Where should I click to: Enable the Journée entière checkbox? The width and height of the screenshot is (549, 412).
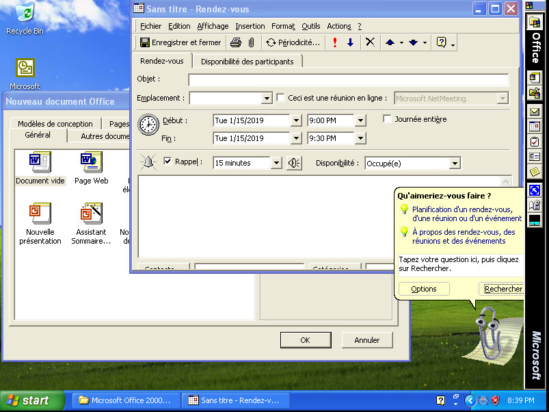[x=388, y=119]
